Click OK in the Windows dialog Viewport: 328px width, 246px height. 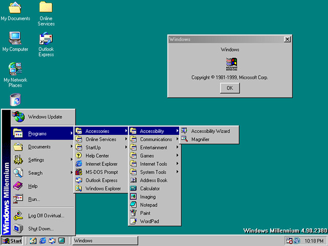[230, 88]
